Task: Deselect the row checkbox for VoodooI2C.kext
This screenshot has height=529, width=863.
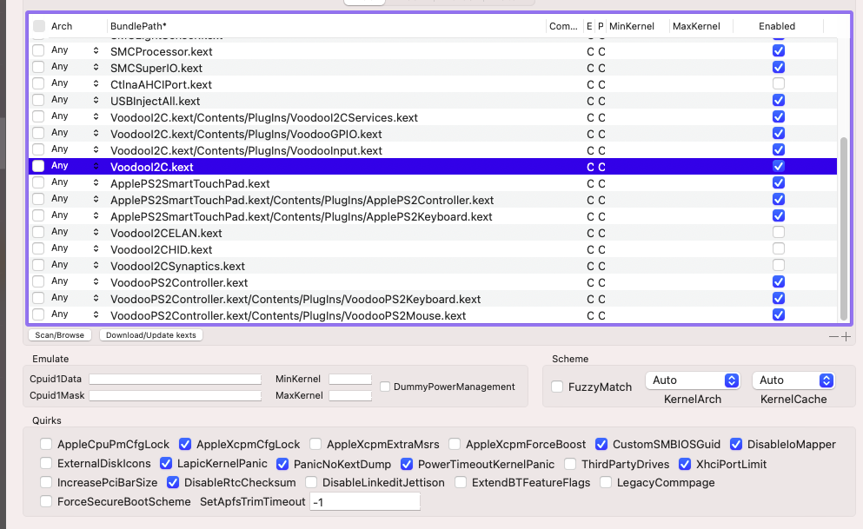Action: click(x=38, y=166)
